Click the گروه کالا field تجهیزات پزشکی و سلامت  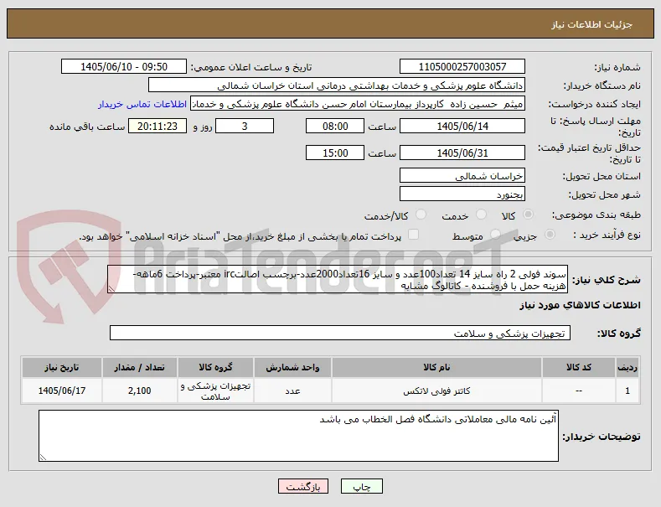click(x=340, y=334)
